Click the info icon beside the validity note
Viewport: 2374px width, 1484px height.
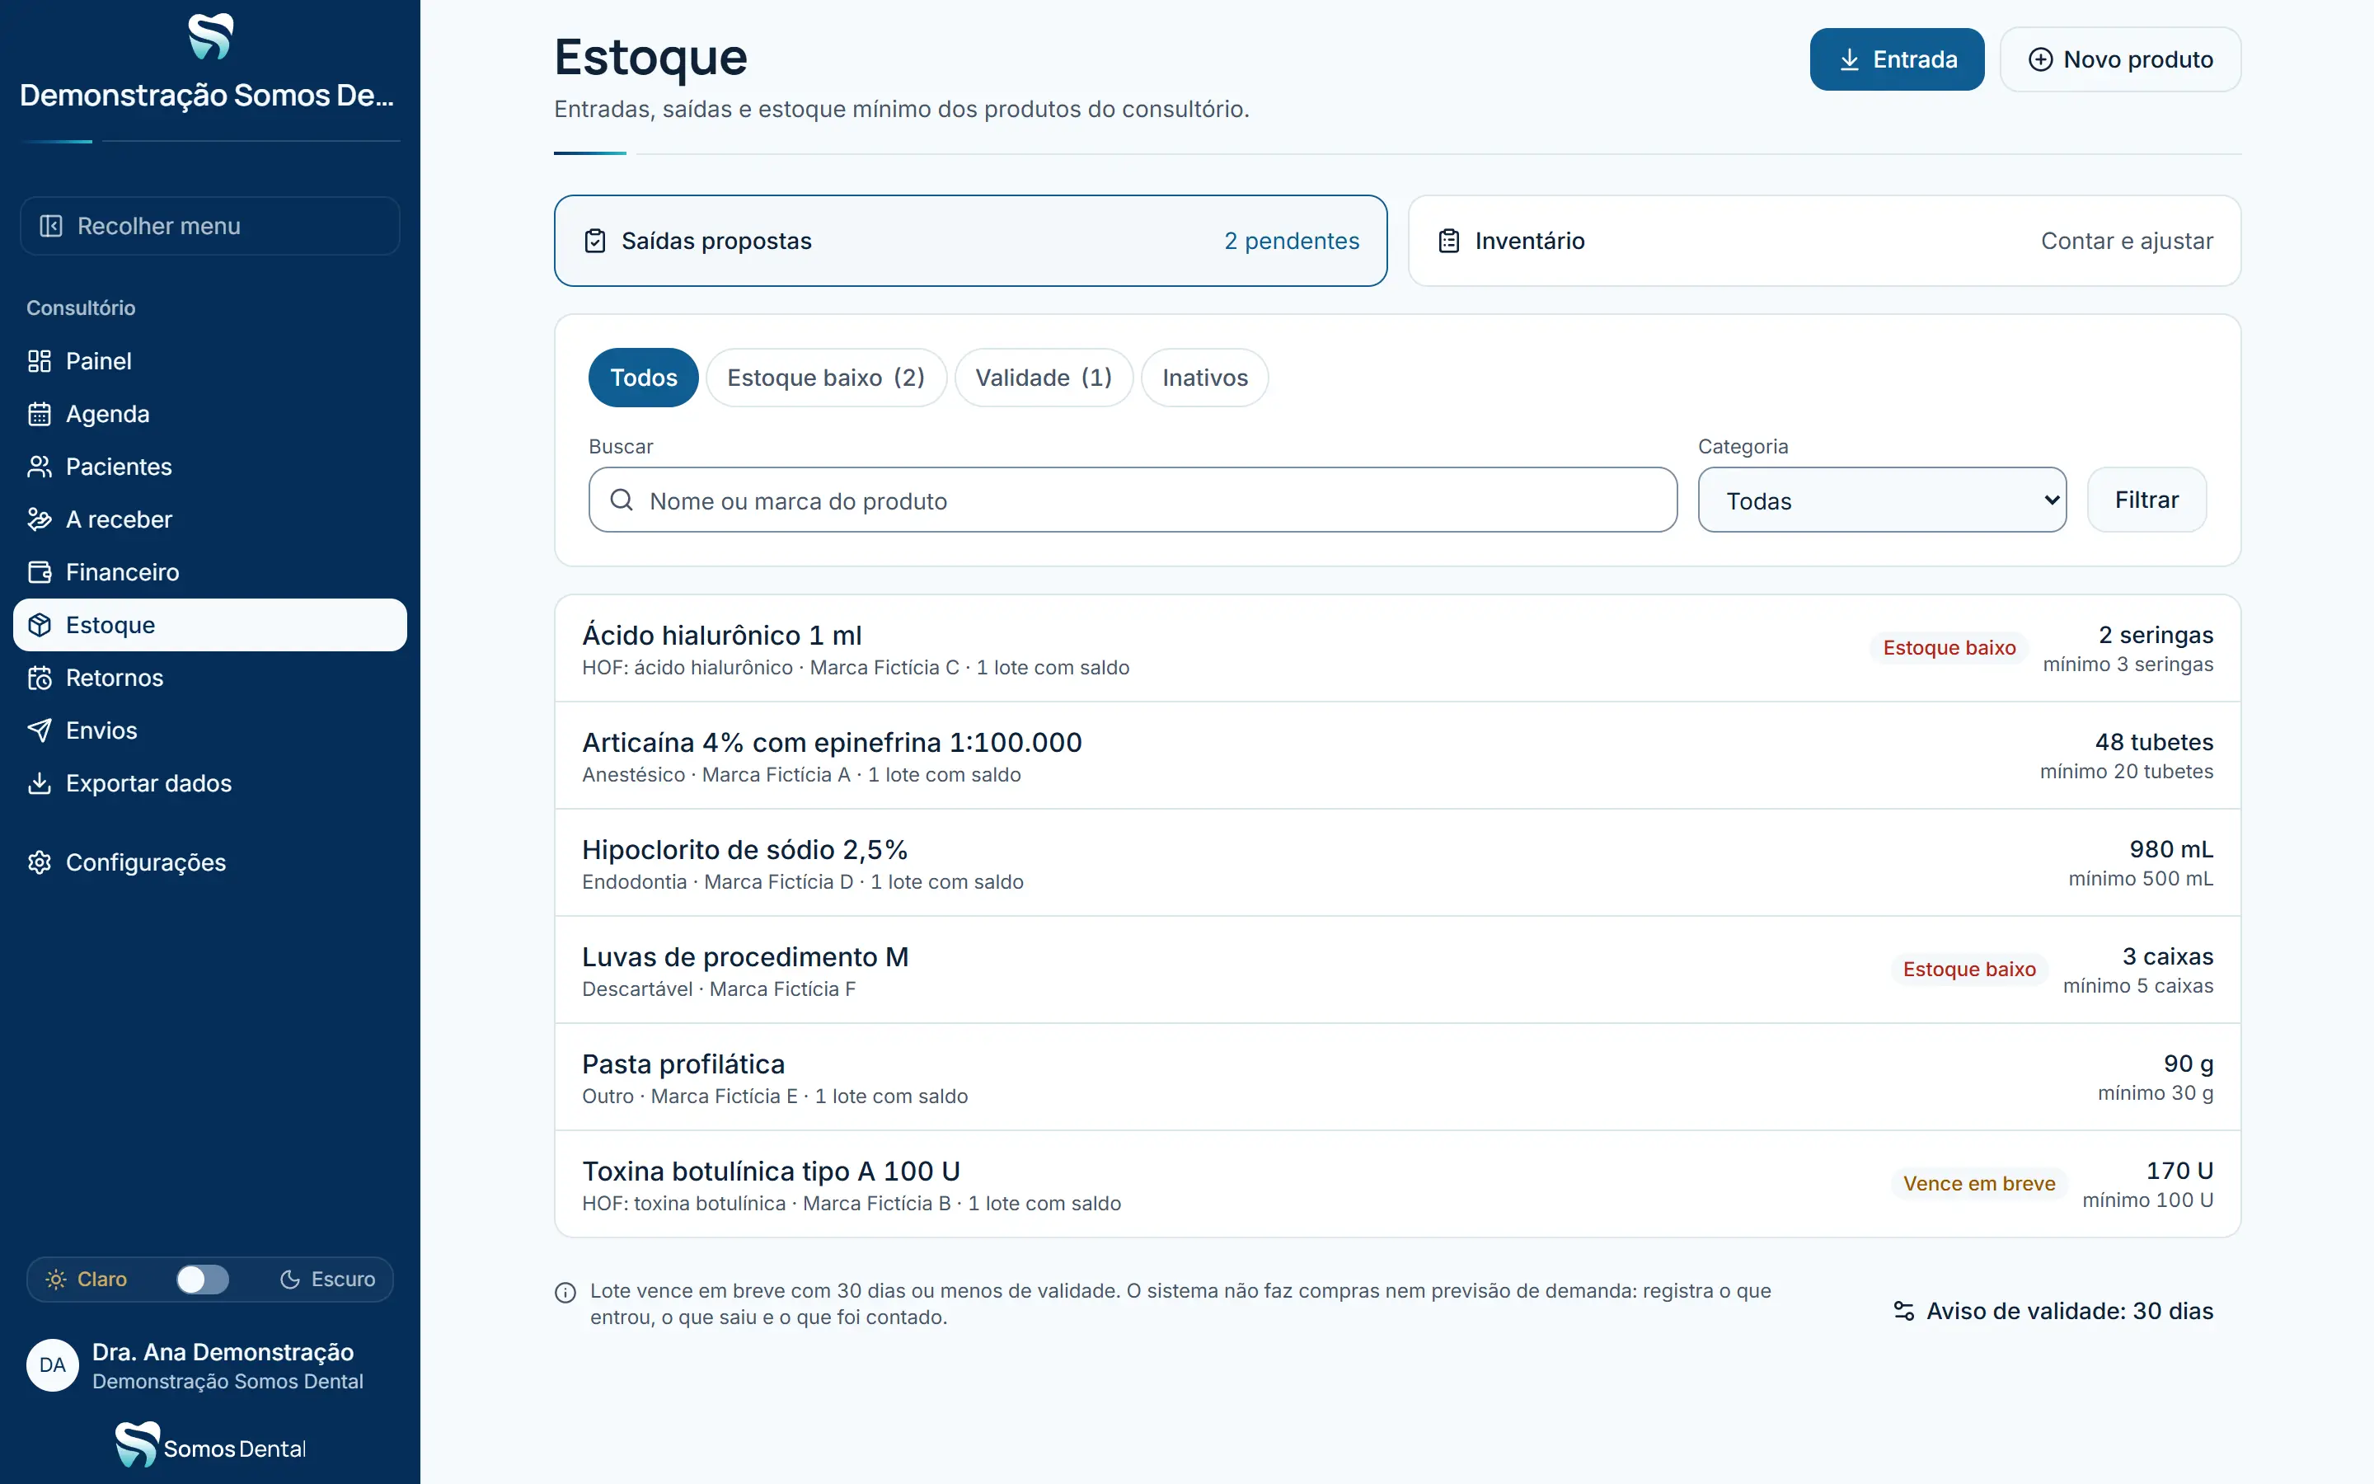566,1293
